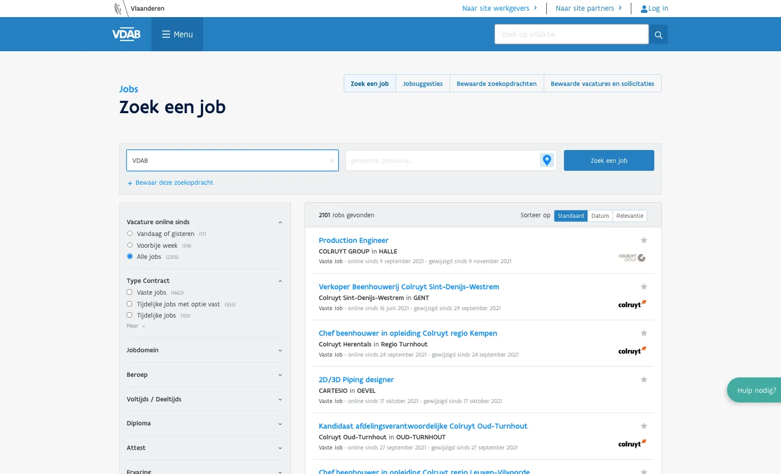
Task: Open the Hulp nodig? button
Action: click(754, 390)
